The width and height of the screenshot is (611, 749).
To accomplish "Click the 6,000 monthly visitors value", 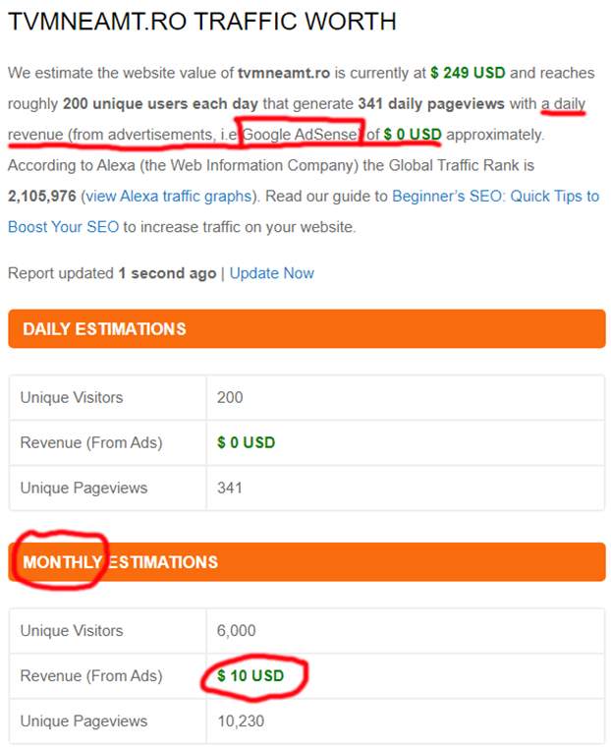I will 237,630.
